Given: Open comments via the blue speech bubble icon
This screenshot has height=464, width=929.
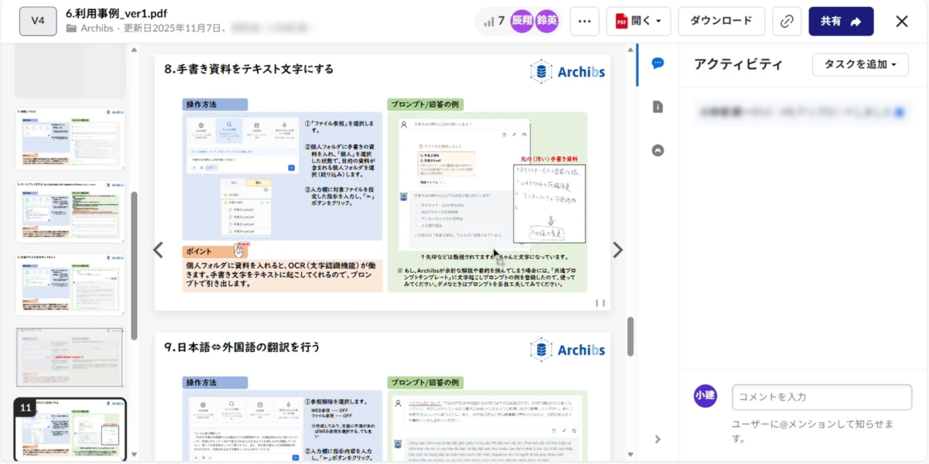Looking at the screenshot, I should tap(657, 63).
